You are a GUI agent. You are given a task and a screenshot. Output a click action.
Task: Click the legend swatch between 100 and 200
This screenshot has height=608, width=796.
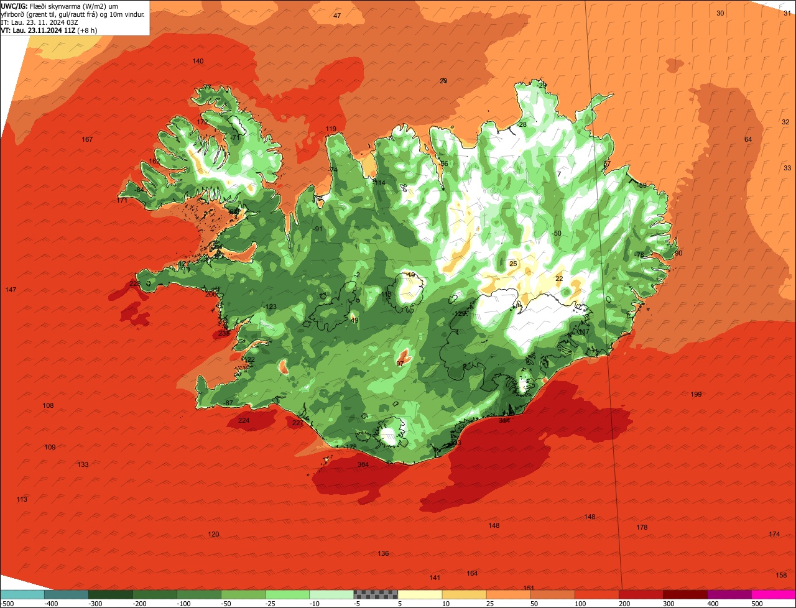point(596,594)
